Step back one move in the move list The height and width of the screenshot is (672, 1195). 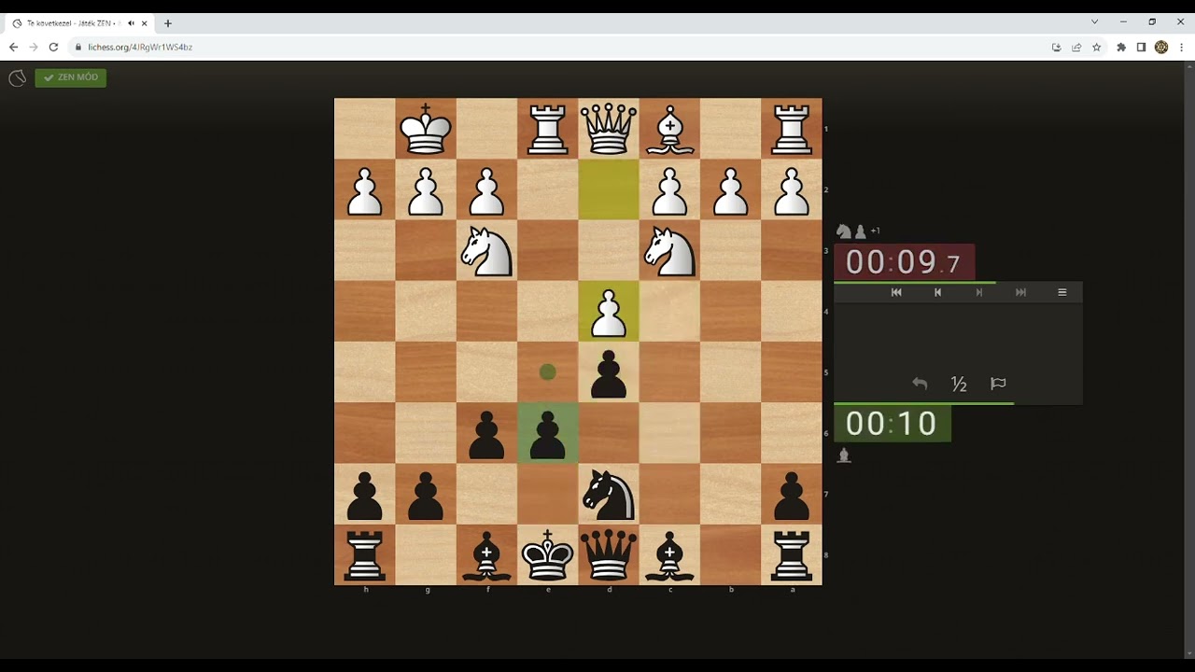coord(937,292)
